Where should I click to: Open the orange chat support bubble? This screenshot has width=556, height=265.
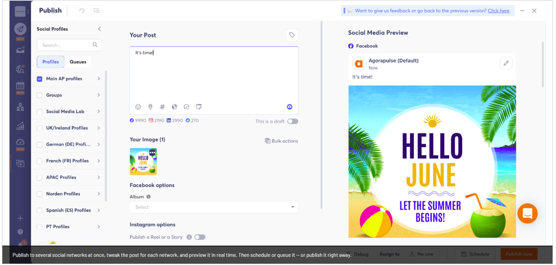pos(527,213)
